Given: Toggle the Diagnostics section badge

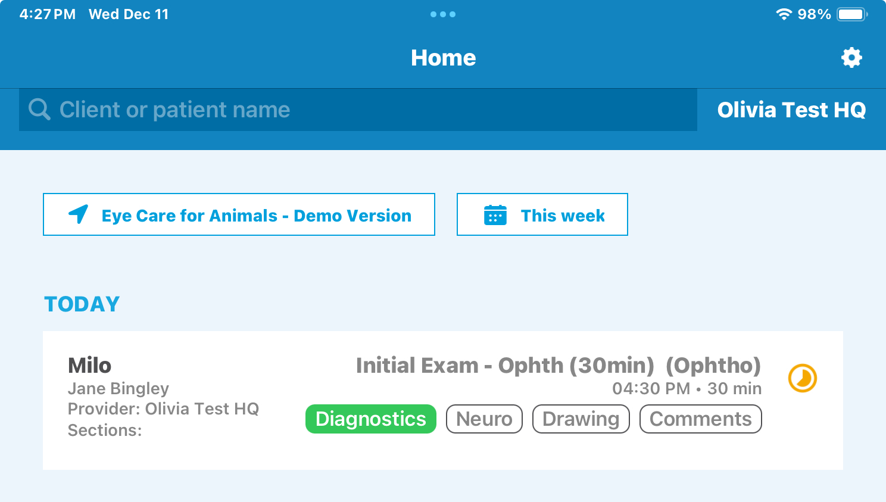Looking at the screenshot, I should pos(370,419).
